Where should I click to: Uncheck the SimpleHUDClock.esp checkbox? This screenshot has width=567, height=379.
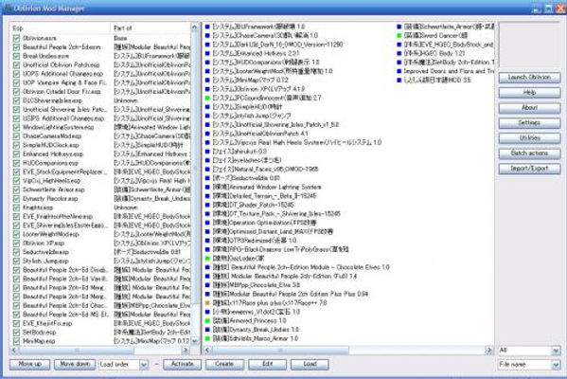[x=16, y=145]
